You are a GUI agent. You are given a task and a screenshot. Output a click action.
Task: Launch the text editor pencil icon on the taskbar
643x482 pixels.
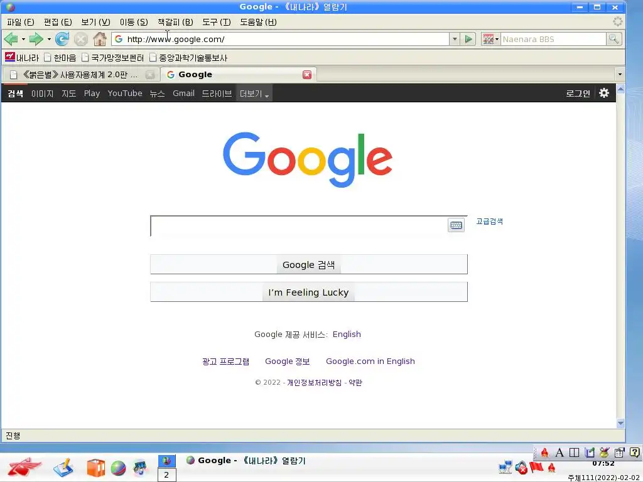click(x=63, y=468)
